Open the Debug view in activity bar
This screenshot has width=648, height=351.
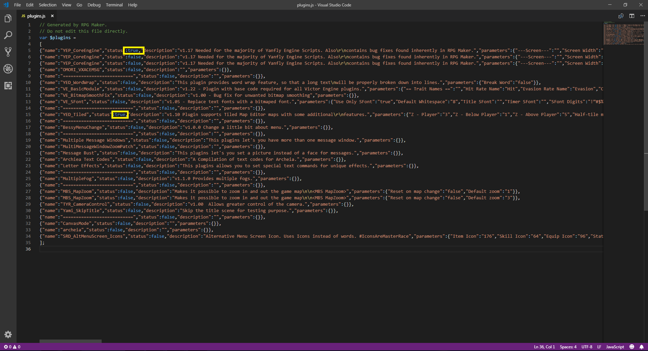coord(8,69)
